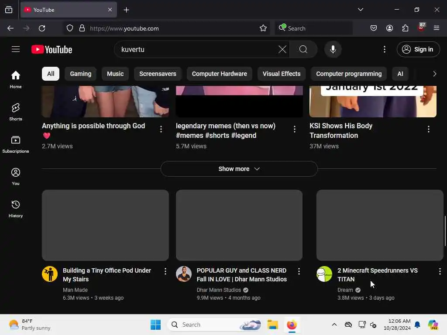Viewport: 447px width, 335px height.
Task: Show hidden system tray icons
Action: pyautogui.click(x=334, y=325)
